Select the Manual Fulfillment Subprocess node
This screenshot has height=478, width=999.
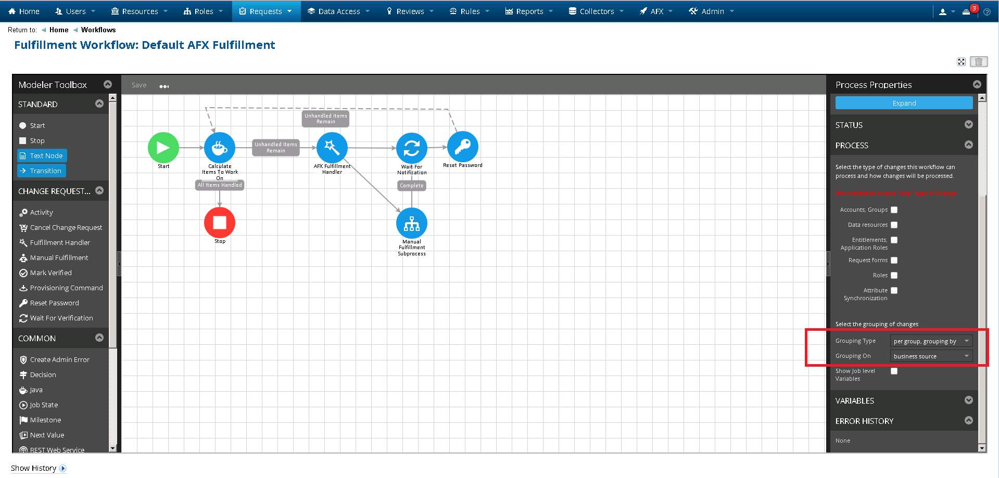click(x=411, y=223)
